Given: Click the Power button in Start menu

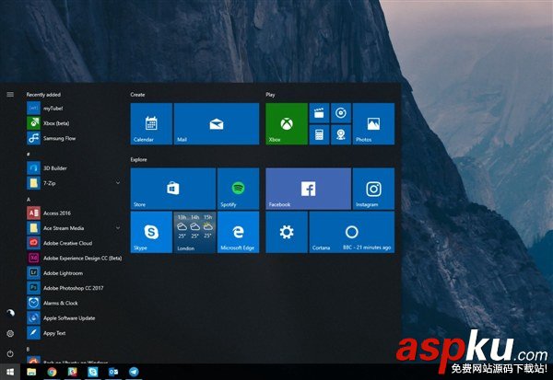Looking at the screenshot, I should pyautogui.click(x=10, y=353).
